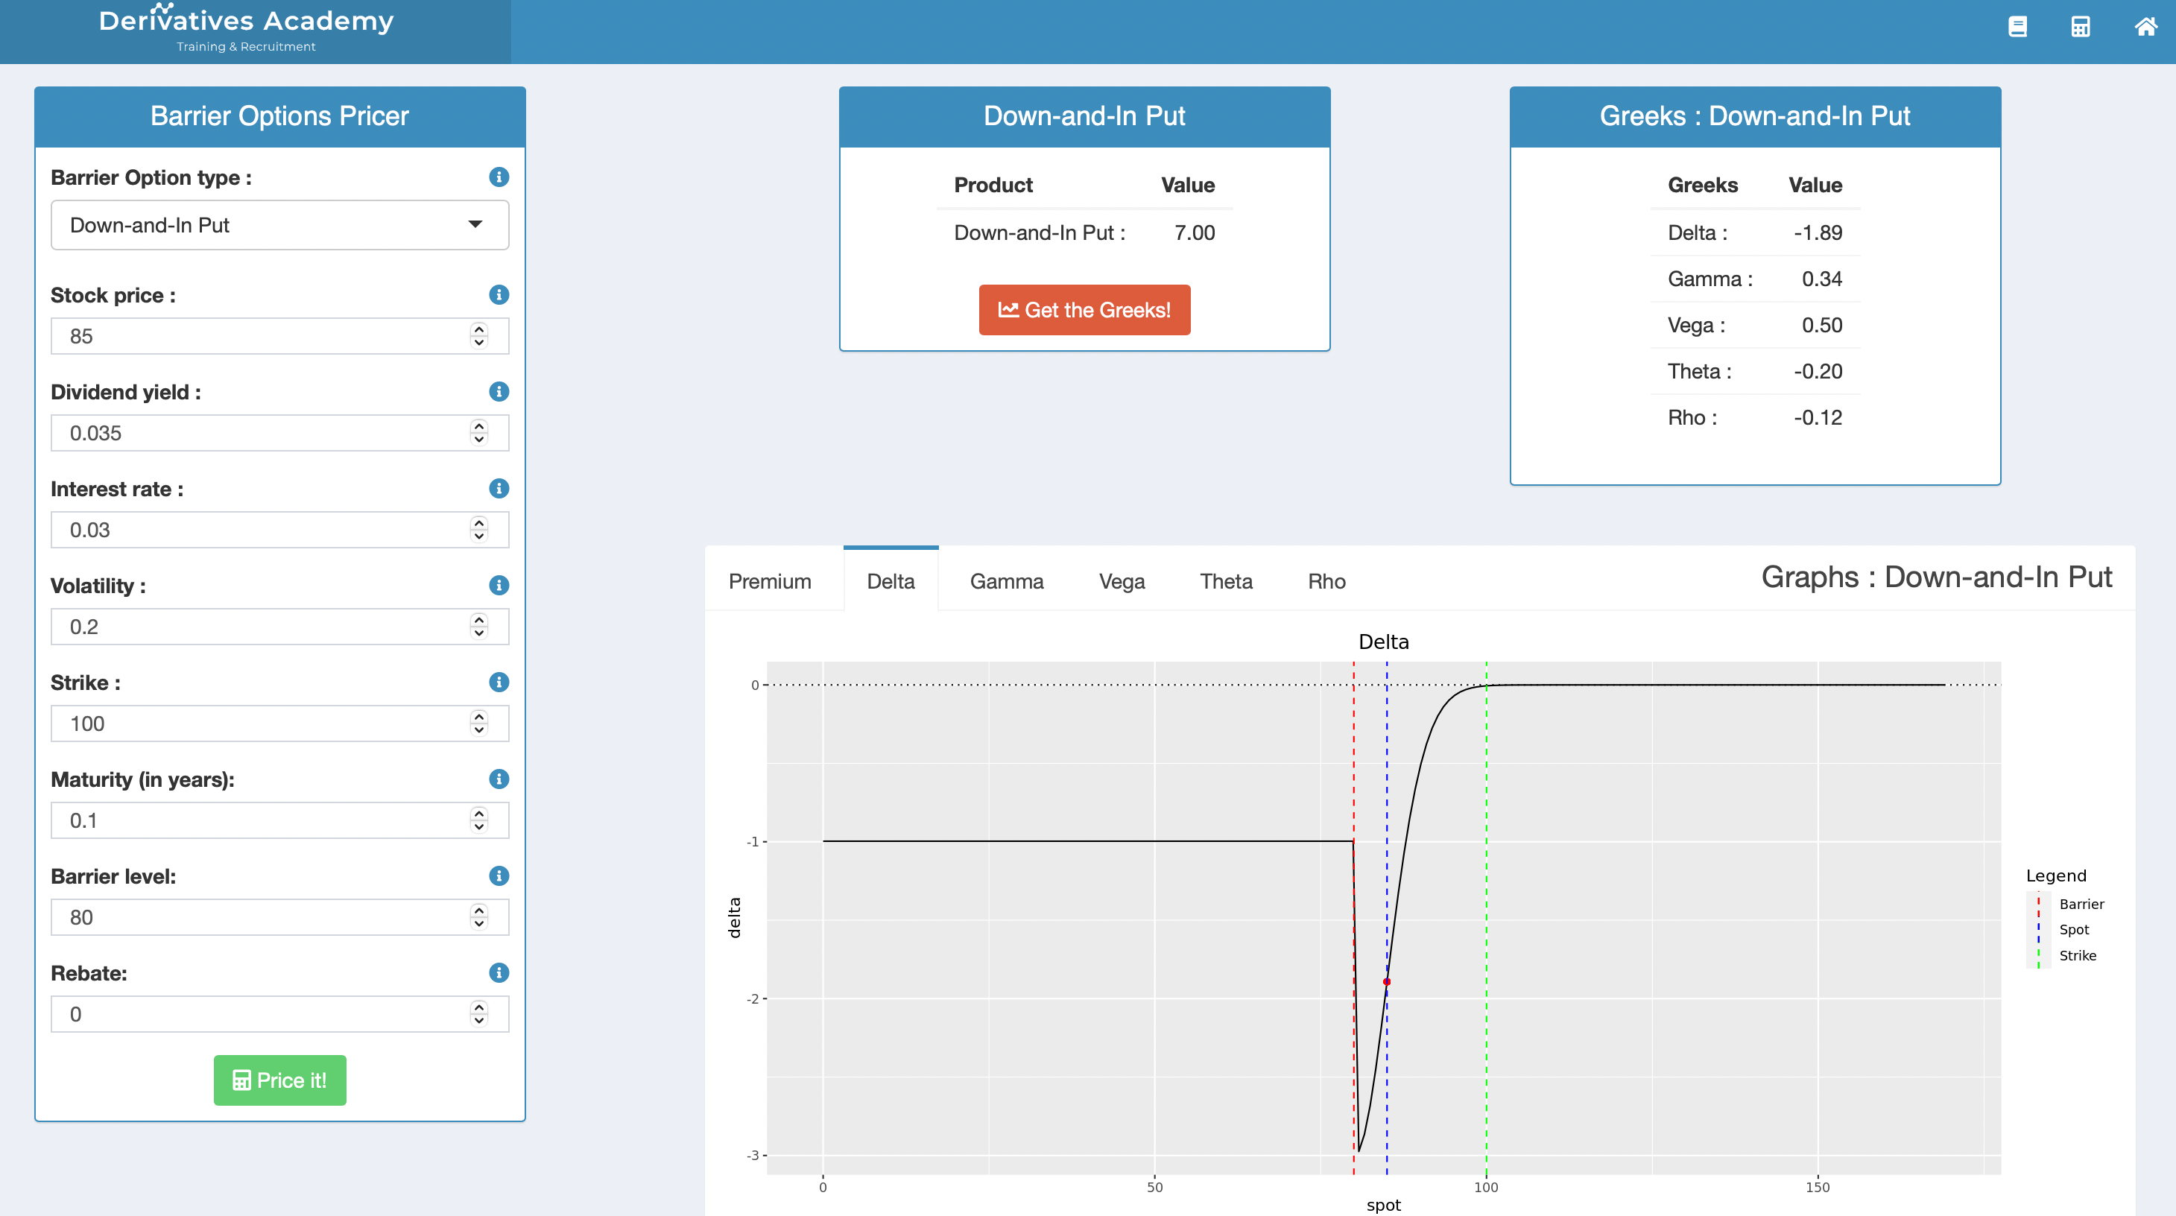Click info icon next to Stock price
The image size is (2176, 1216).
click(x=499, y=295)
